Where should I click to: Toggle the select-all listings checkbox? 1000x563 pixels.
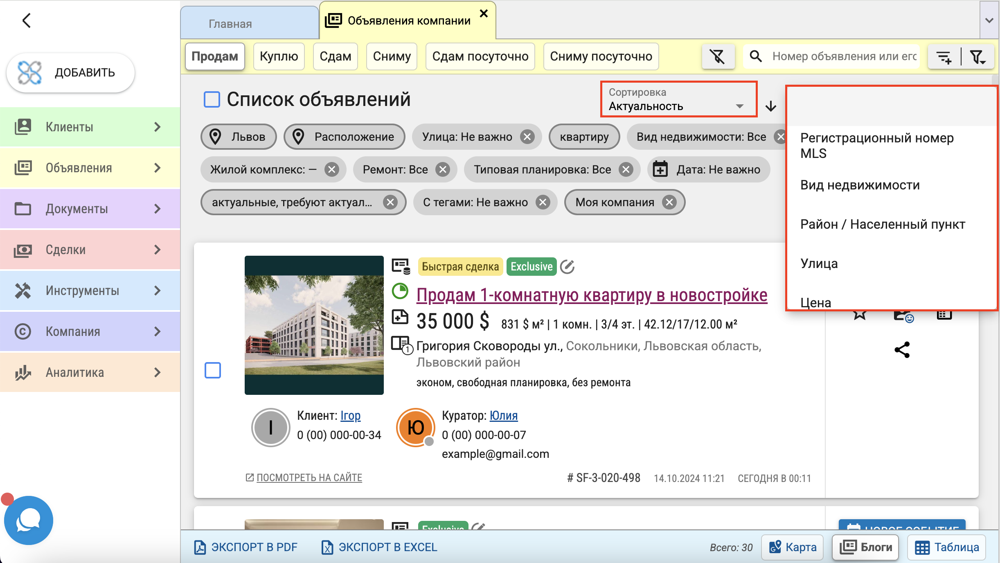pos(212,99)
